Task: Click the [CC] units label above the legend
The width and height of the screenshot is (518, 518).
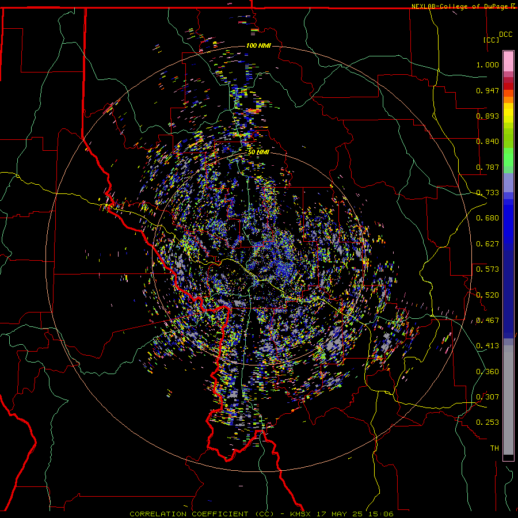Action: [491, 40]
